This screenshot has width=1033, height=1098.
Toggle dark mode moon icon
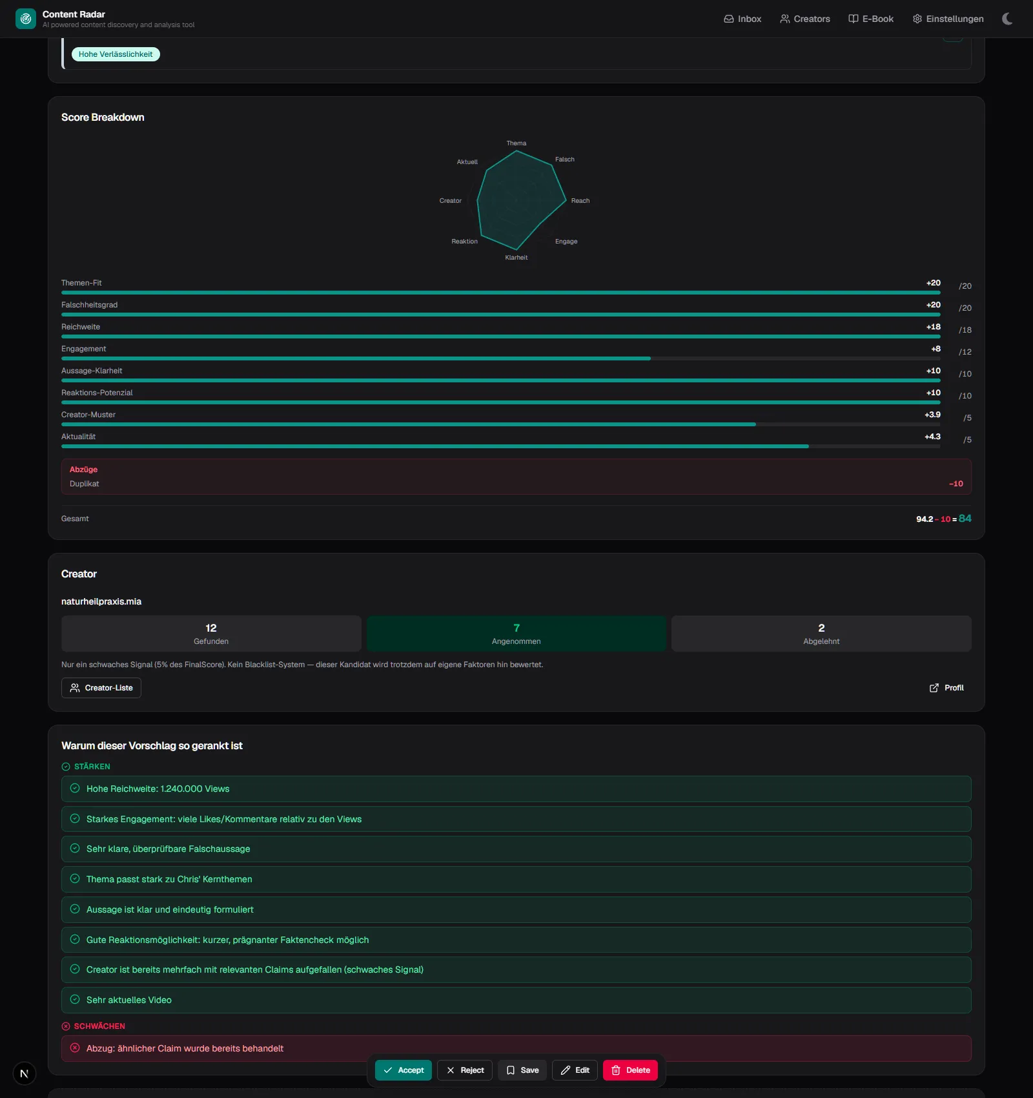[1007, 19]
